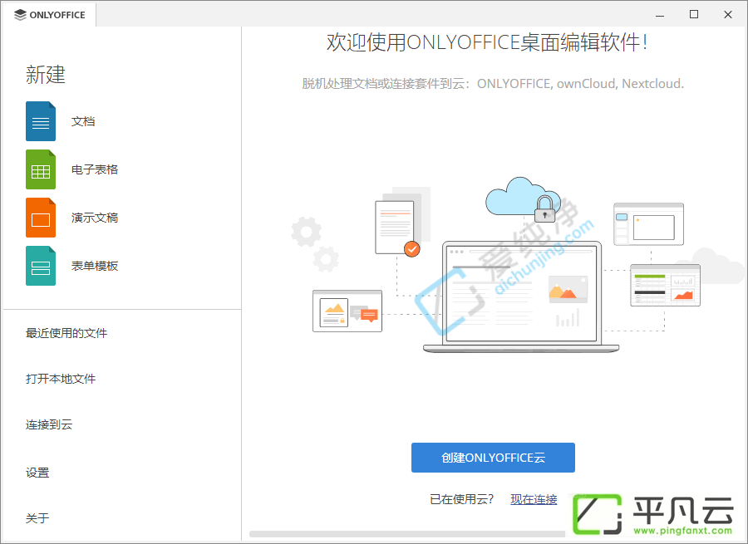Screen dimensions: 748x544
Task: Create a new 文档
Action: click(83, 121)
